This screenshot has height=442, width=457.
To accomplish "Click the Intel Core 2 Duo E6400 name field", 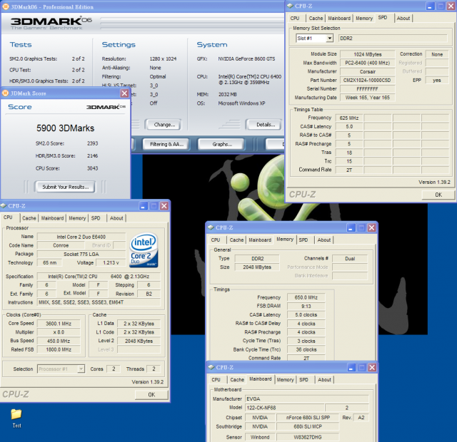I will [81, 237].
